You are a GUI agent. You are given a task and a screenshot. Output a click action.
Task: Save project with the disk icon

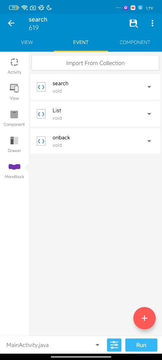(134, 23)
